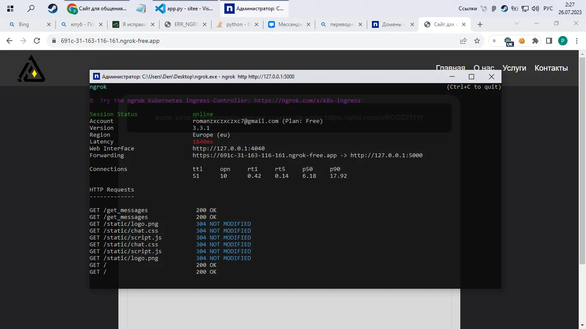Image resolution: width=586 pixels, height=329 pixels.
Task: Open the cookie extension
Action: pos(522,41)
